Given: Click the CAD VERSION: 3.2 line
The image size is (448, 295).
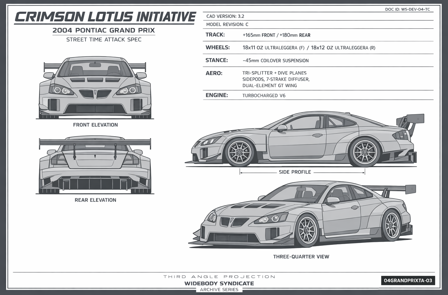Looking at the screenshot, I should coord(225,16).
